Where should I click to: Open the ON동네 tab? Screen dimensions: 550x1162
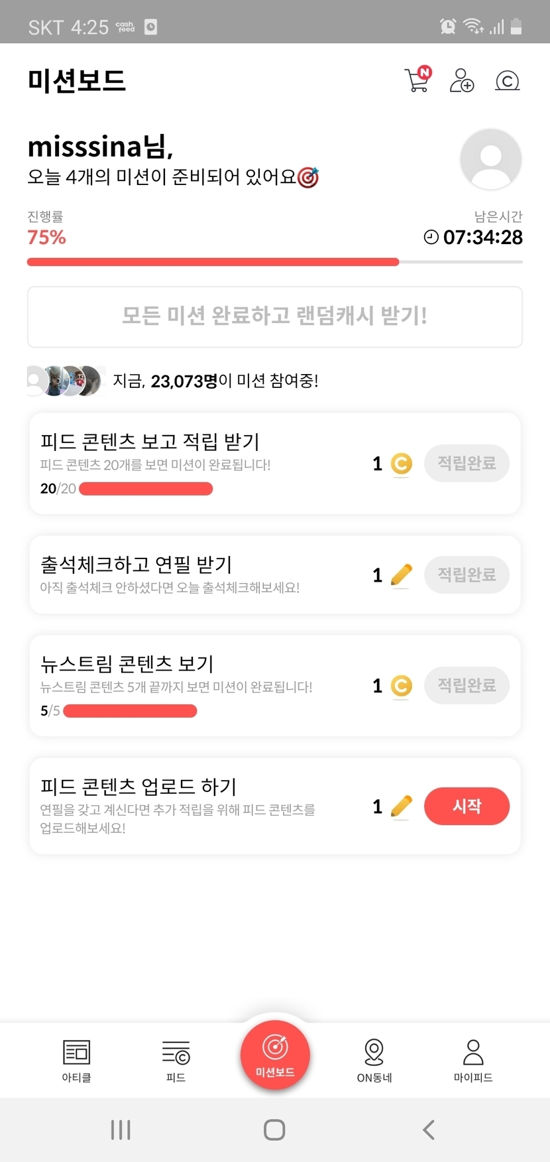point(374,1060)
